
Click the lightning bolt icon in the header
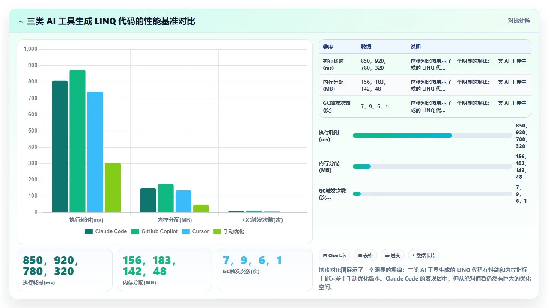[21, 21]
